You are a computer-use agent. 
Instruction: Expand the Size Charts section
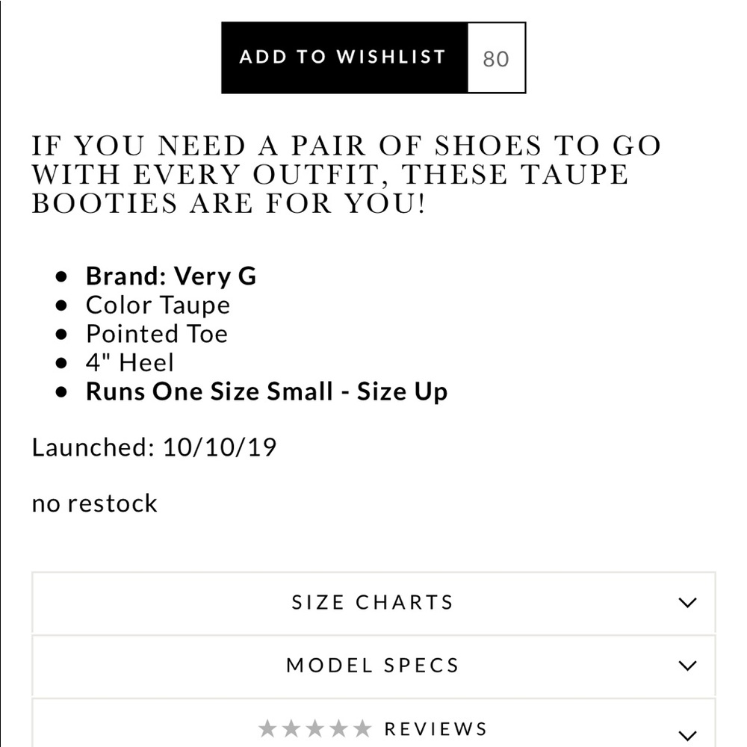click(x=373, y=603)
